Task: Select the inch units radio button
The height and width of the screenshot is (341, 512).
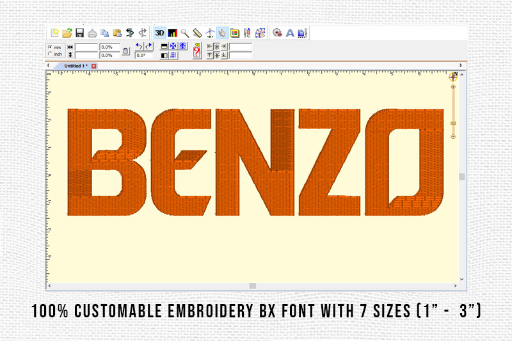Action: pyautogui.click(x=50, y=54)
